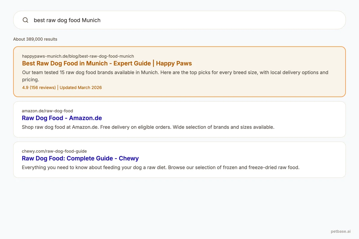Image resolution: width=359 pixels, height=239 pixels.
Task: Click the search bar rounded container
Action: tap(180, 20)
